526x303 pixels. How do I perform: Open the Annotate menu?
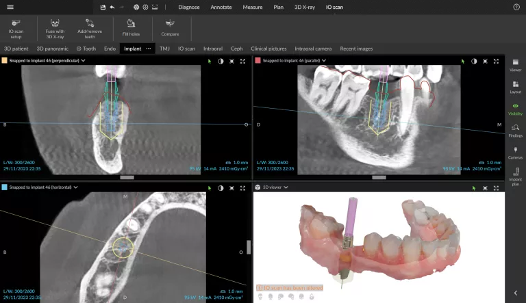pyautogui.click(x=221, y=7)
